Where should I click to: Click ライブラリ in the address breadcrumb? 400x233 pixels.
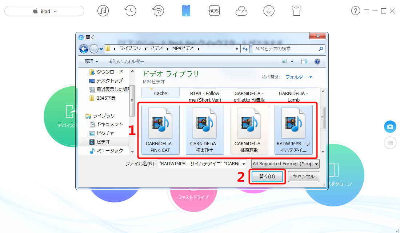tap(130, 48)
